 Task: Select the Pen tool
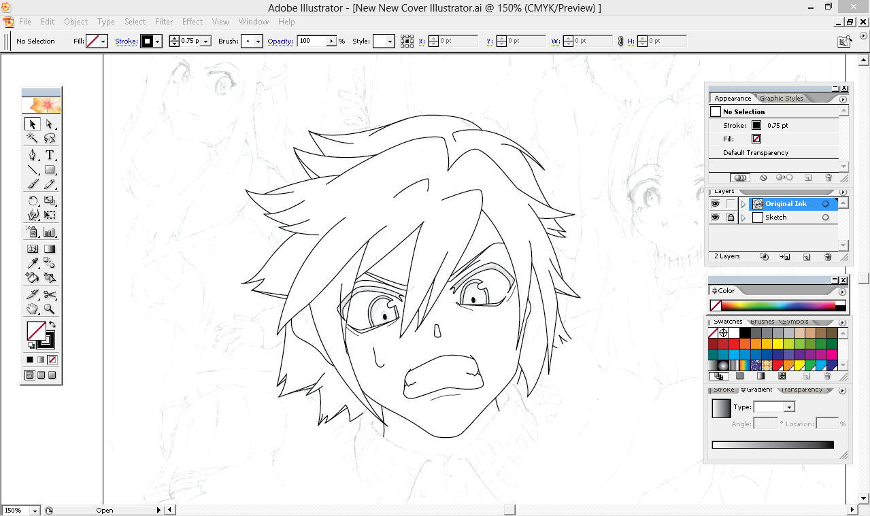32,155
